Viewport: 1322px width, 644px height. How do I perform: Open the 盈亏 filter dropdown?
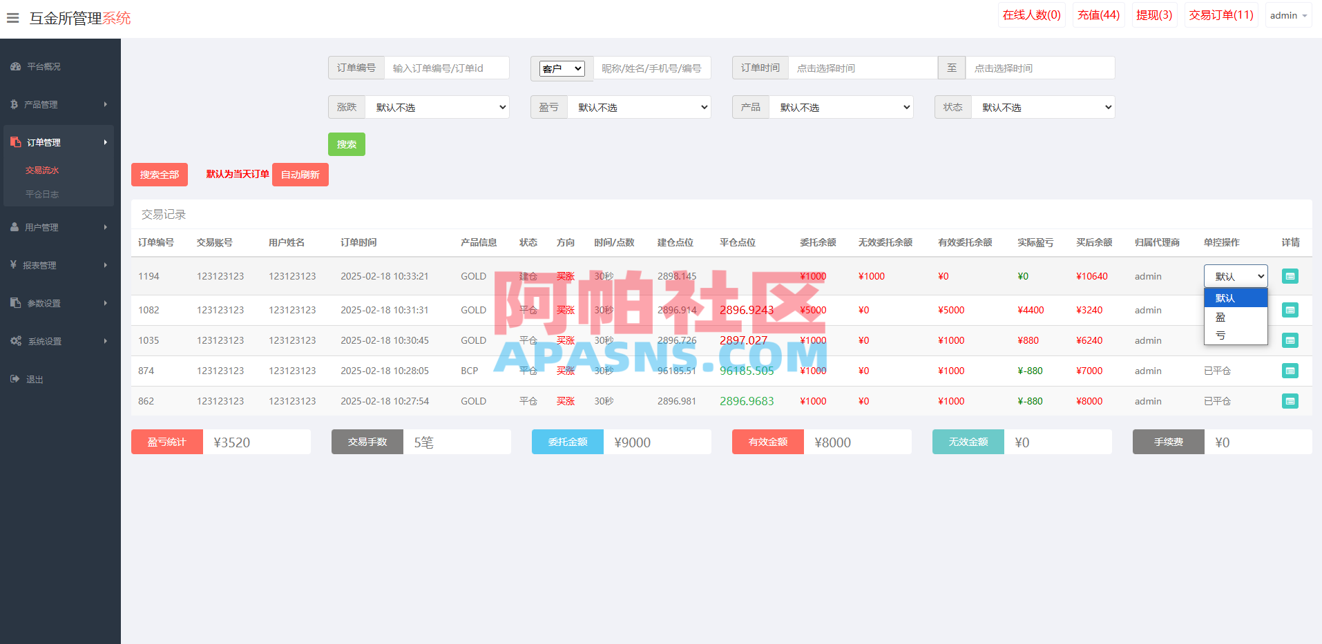pyautogui.click(x=640, y=107)
